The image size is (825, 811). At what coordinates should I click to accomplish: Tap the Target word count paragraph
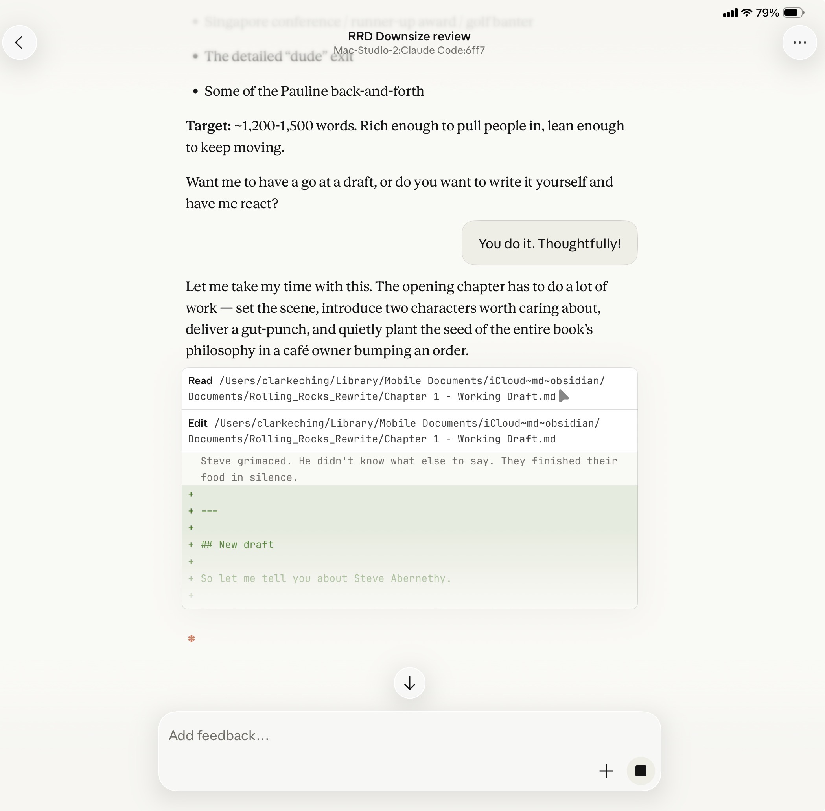405,136
